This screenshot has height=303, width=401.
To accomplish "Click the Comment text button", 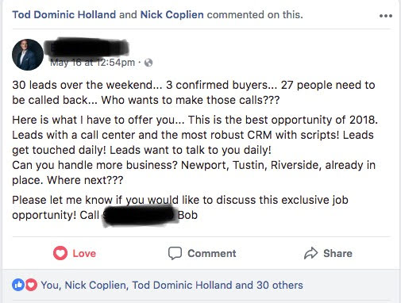I will pyautogui.click(x=212, y=253).
